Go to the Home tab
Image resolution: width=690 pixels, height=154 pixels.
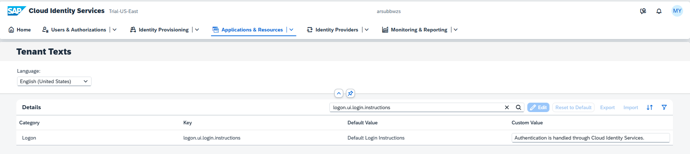coord(20,30)
